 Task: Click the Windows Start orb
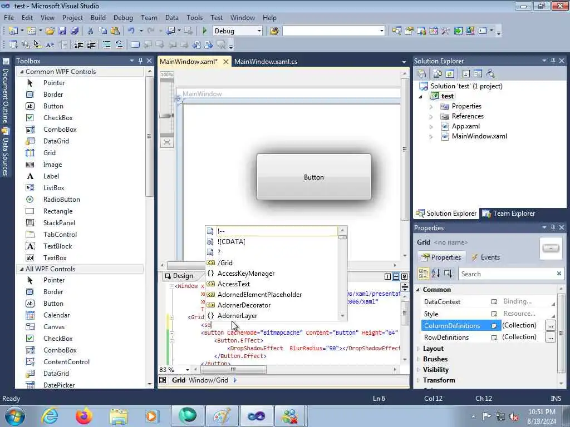pyautogui.click(x=15, y=416)
